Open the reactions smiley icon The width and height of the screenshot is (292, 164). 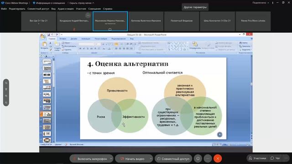198,159
